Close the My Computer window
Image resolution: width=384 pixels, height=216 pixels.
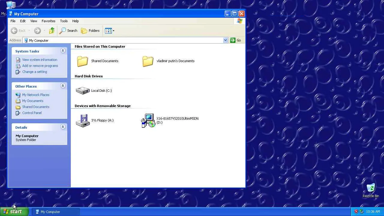pyautogui.click(x=241, y=14)
